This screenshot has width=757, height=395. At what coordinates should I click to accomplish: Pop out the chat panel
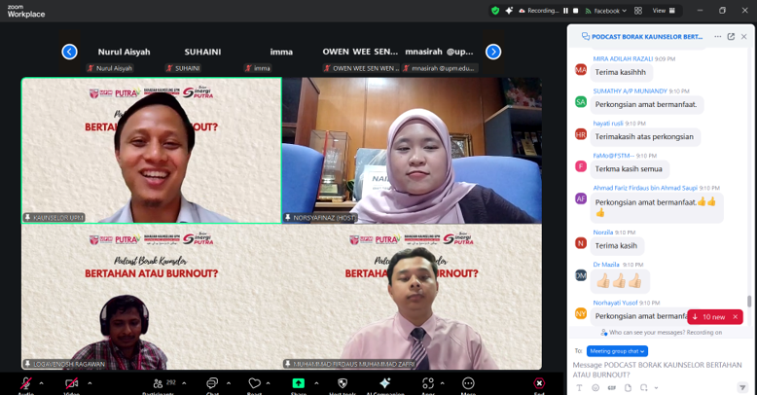point(731,37)
